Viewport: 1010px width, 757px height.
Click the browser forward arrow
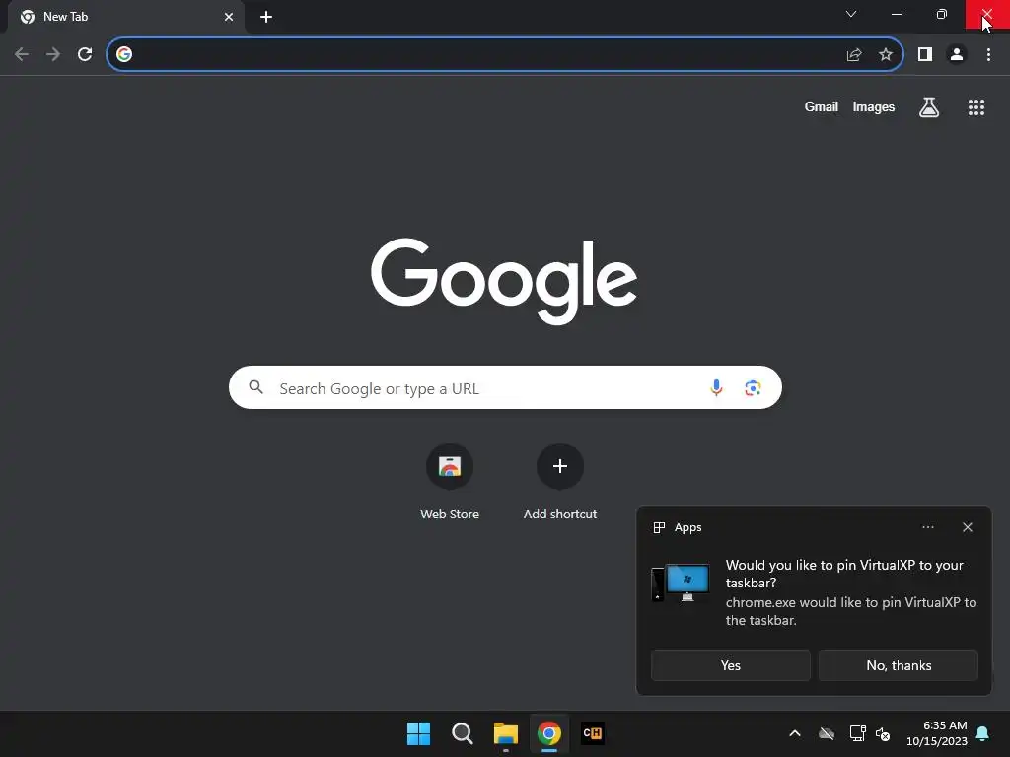(53, 55)
